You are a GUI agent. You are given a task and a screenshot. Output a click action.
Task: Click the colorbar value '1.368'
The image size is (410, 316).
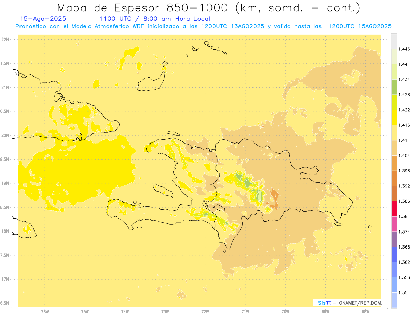(405, 247)
